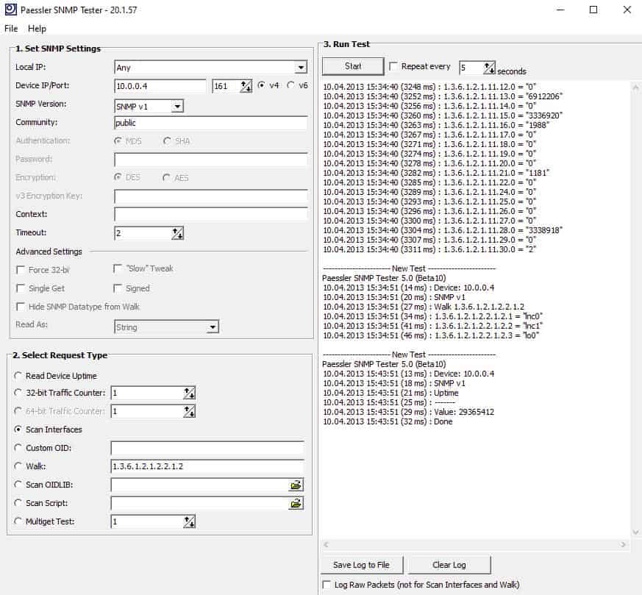Open the File menu
This screenshot has height=595, width=642.
pos(11,29)
